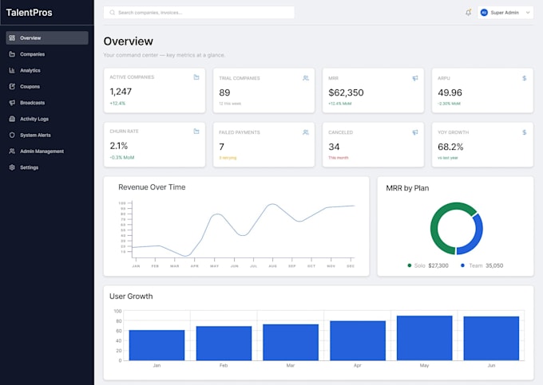Click the 2.1% churn rate value
This screenshot has height=385, width=543.
click(119, 146)
